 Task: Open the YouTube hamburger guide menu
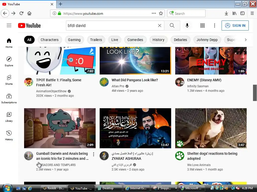coord(9,25)
